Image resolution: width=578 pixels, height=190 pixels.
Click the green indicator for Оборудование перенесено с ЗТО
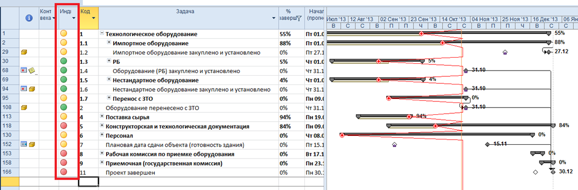click(63, 108)
